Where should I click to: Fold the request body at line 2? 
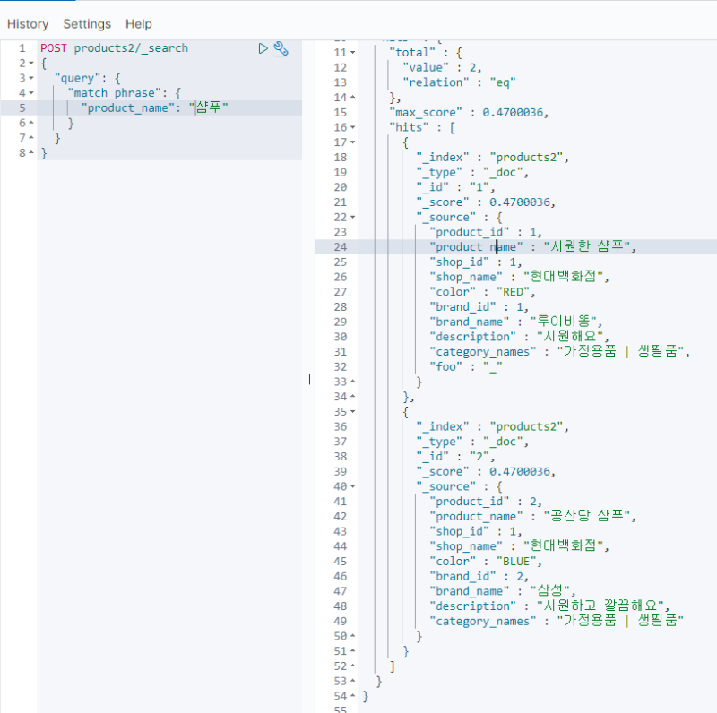click(32, 64)
